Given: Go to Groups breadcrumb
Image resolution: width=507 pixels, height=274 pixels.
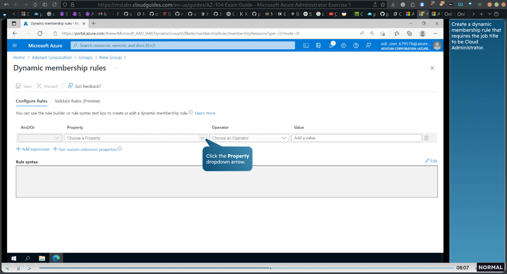Looking at the screenshot, I should point(85,57).
